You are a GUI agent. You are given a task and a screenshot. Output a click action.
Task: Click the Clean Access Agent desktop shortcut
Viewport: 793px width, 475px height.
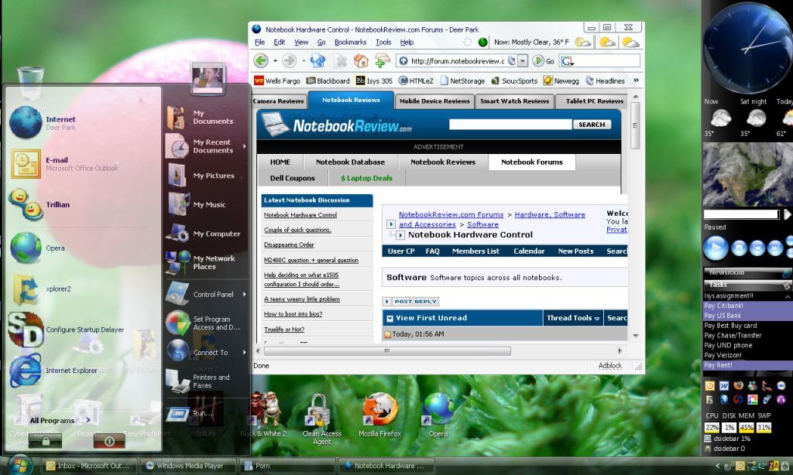321,419
